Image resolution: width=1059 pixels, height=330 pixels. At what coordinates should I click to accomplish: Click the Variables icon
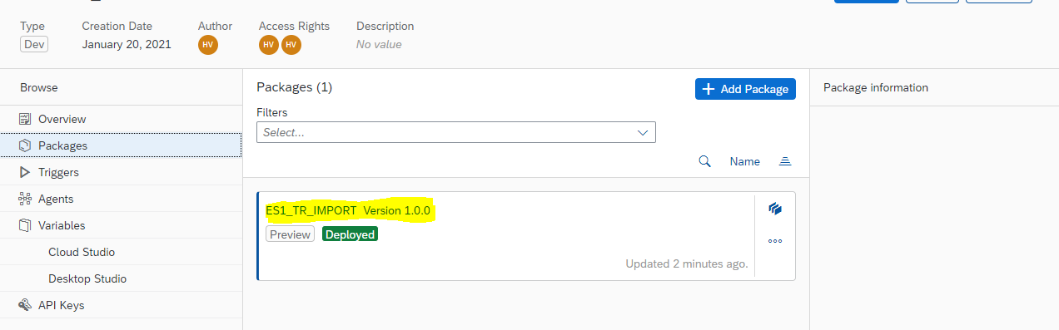pyautogui.click(x=25, y=225)
